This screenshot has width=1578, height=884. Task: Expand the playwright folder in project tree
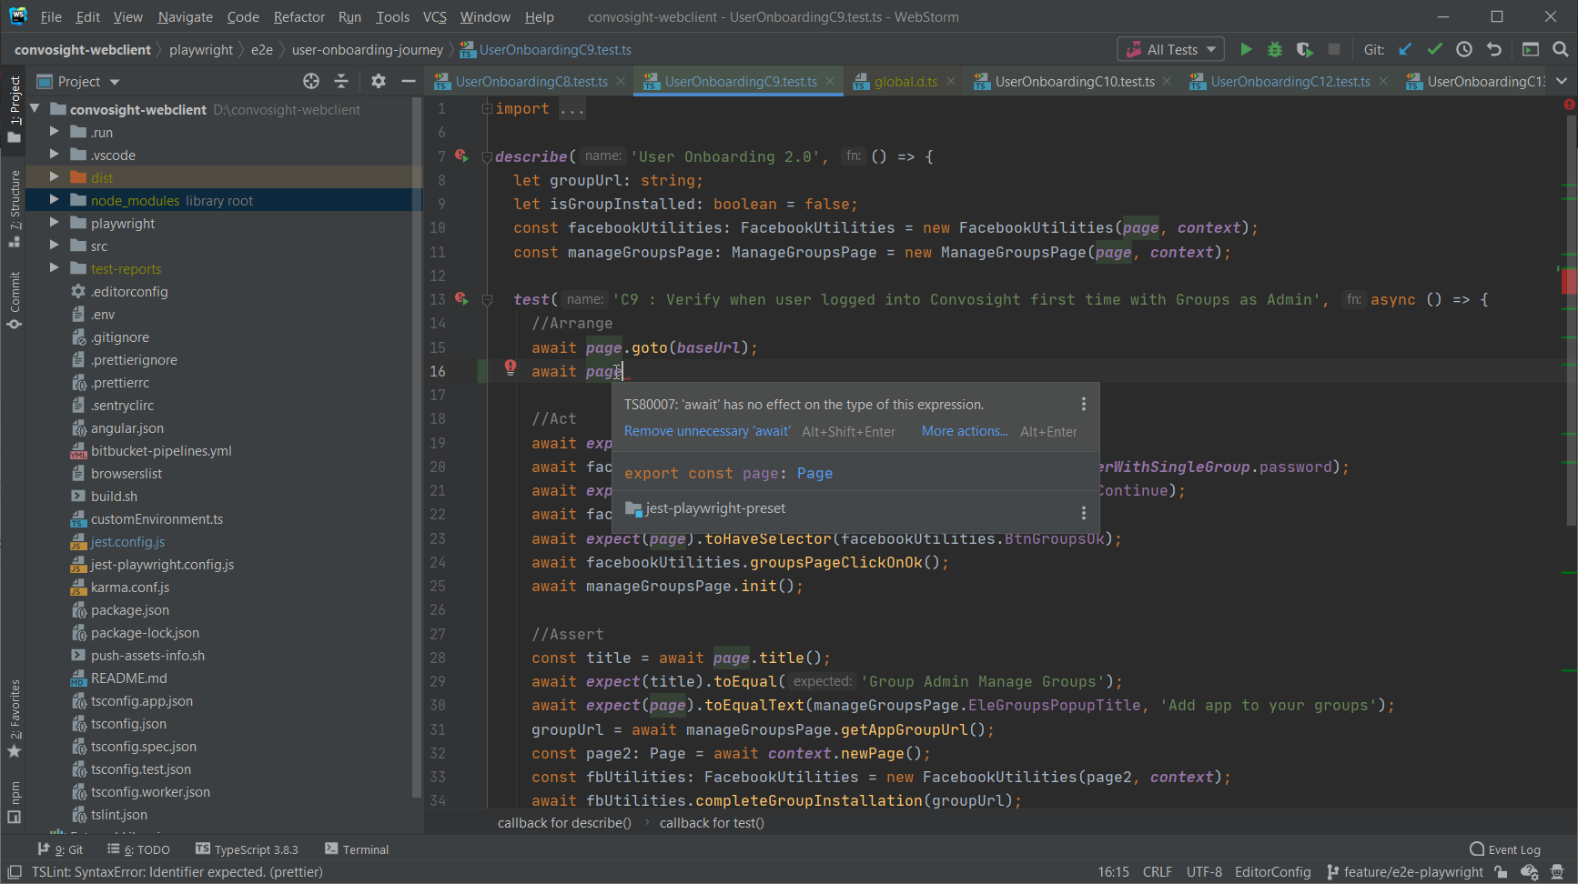pyautogui.click(x=55, y=223)
